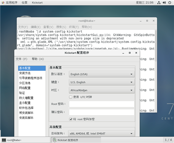Image resolution: width=174 pixels, height=143 pixels.
Task: Open the target architecture dropdown
Action: [101, 133]
